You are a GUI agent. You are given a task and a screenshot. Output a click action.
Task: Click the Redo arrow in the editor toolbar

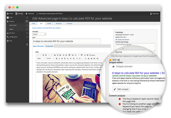52,55
